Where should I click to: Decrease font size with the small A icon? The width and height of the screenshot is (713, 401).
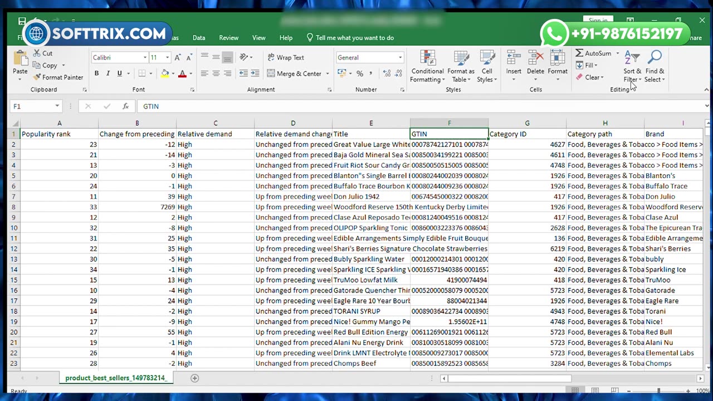point(189,57)
